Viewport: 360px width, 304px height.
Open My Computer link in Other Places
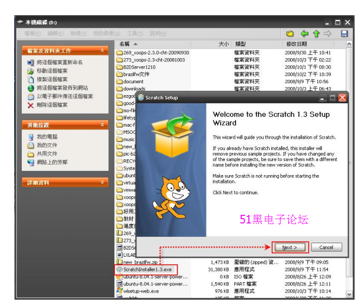tap(47, 137)
